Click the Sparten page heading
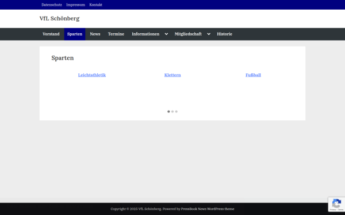345x215 pixels. click(63, 58)
